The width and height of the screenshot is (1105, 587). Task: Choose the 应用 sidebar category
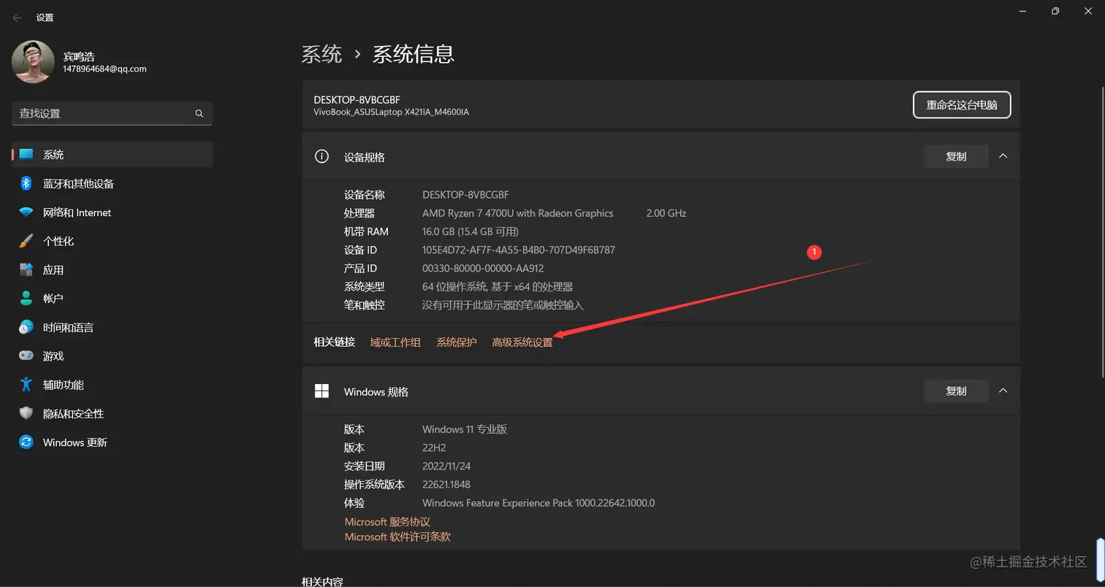click(x=113, y=269)
